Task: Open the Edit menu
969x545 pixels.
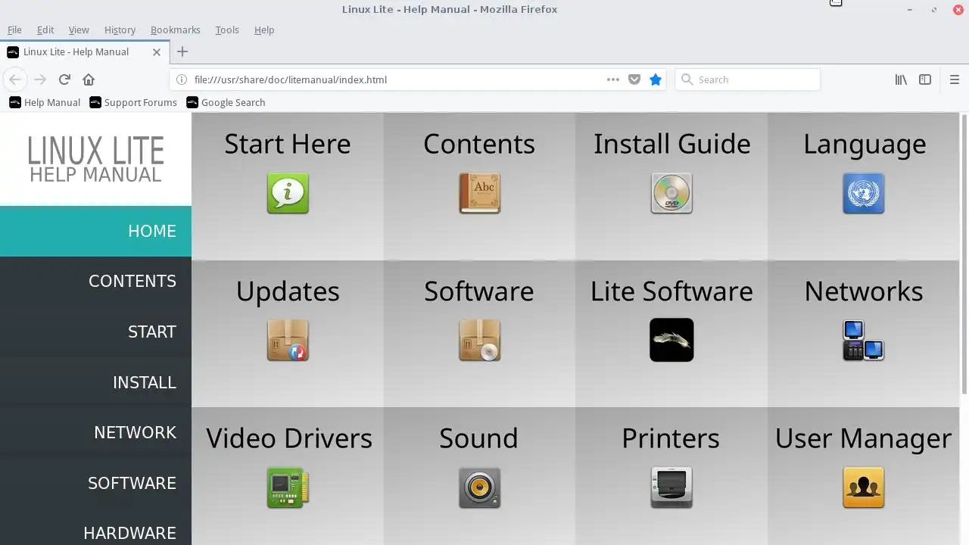Action: tap(45, 30)
